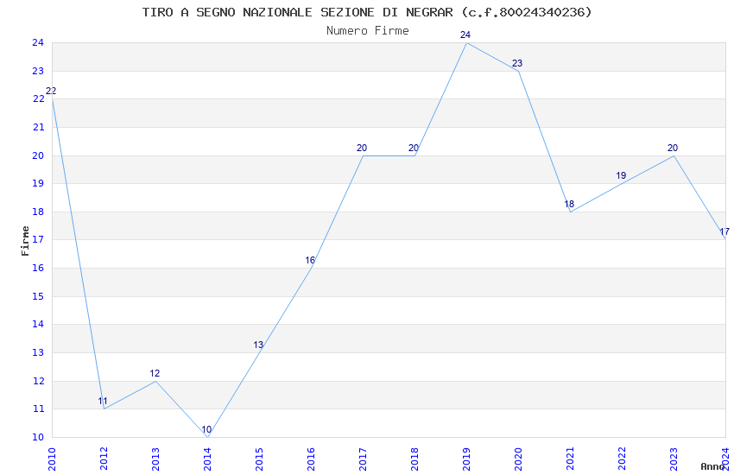The height and width of the screenshot is (475, 734).
Task: Click y-axis tick label 15
Action: (x=38, y=297)
